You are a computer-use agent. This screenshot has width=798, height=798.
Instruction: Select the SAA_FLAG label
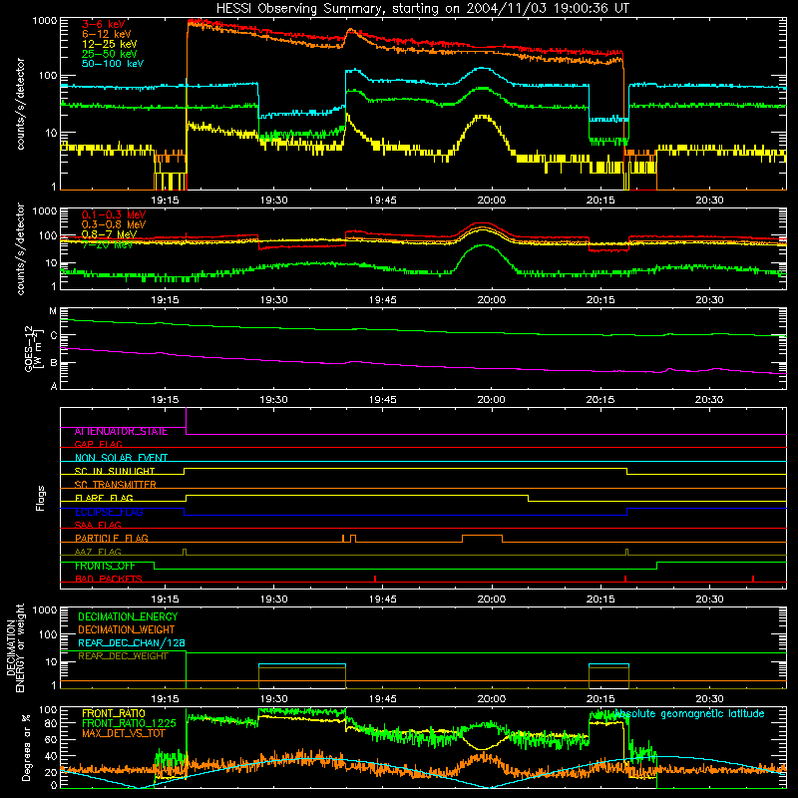98,525
